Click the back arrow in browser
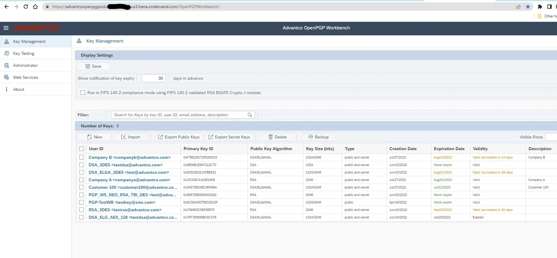 coord(7,7)
